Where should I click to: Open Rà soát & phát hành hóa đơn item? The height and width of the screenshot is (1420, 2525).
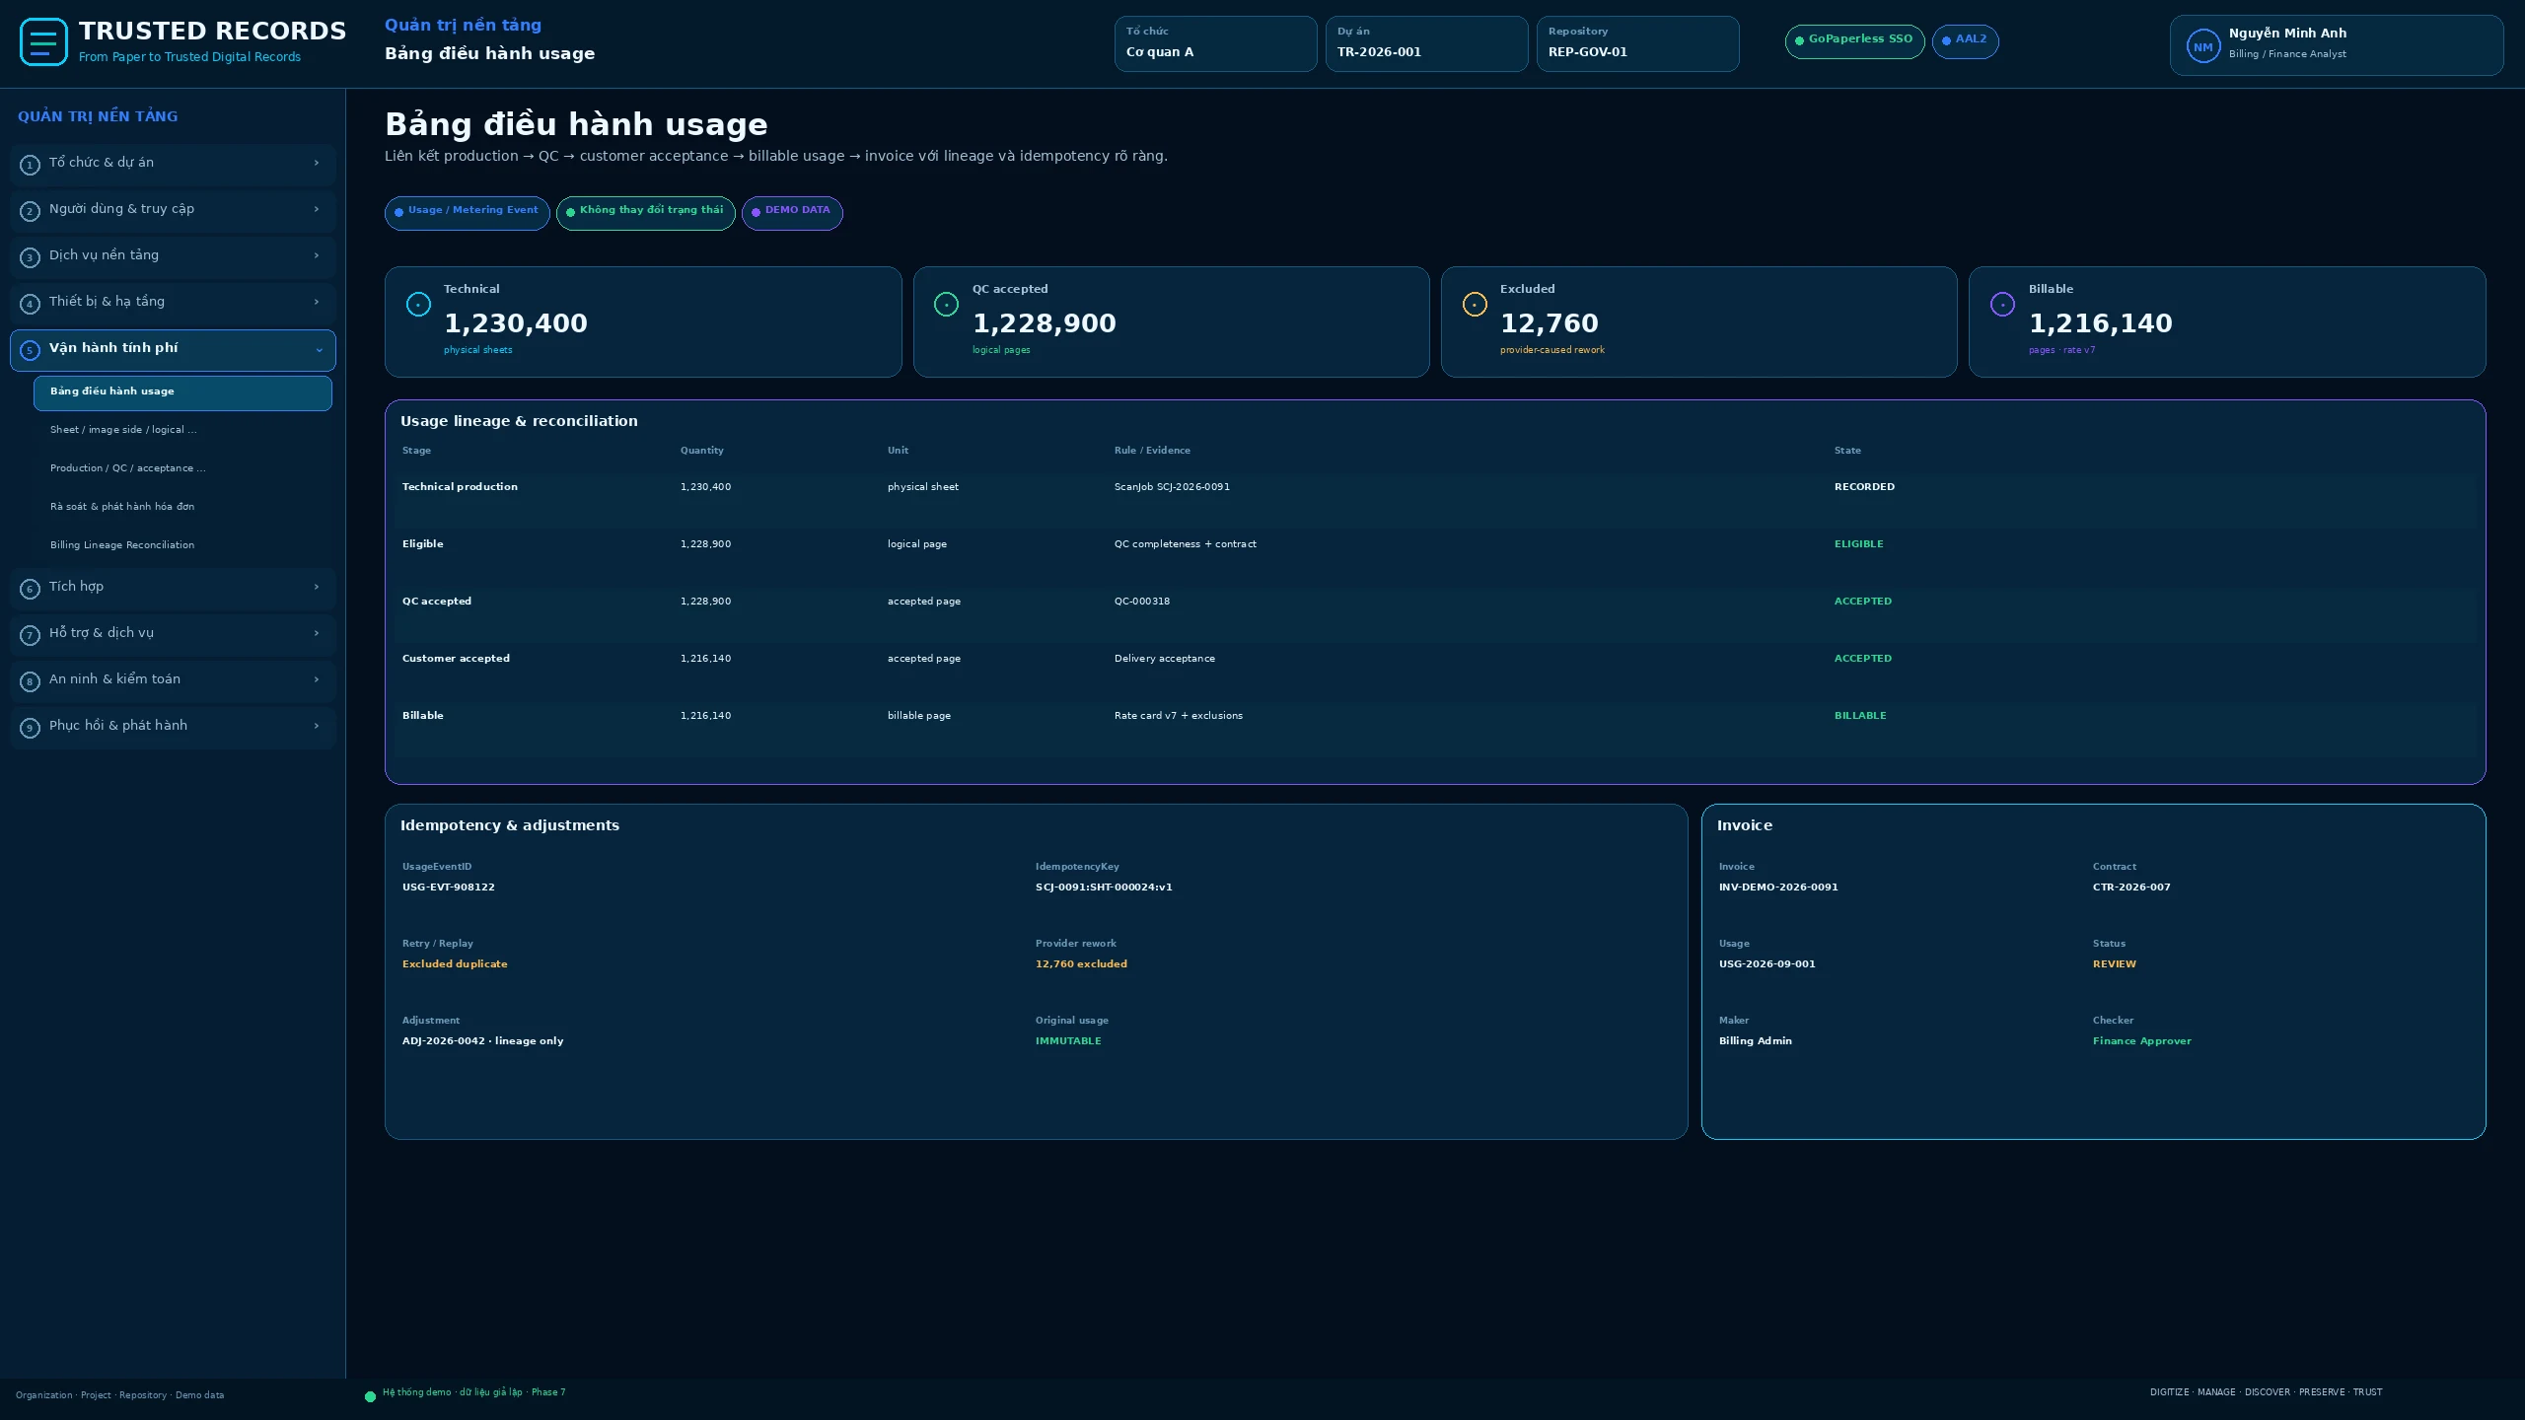tap(182, 507)
